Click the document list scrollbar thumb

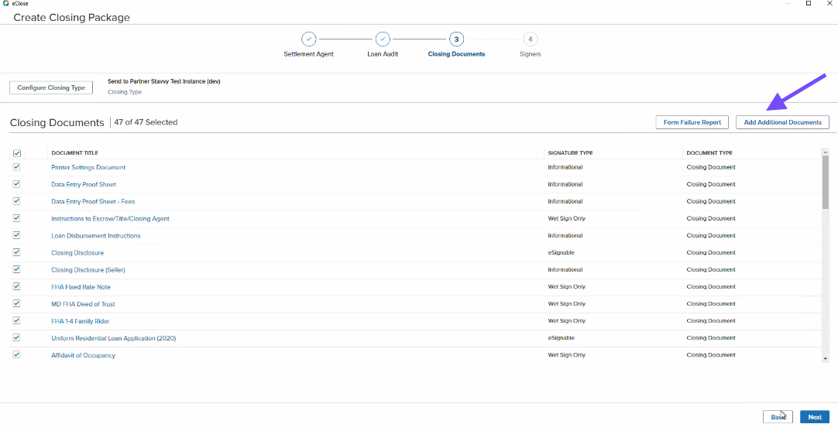pos(825,182)
